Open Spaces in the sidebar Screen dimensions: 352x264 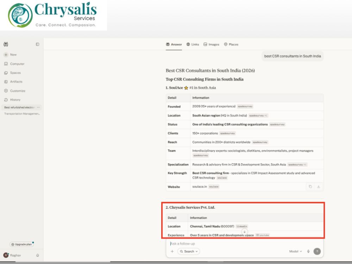coord(13,73)
